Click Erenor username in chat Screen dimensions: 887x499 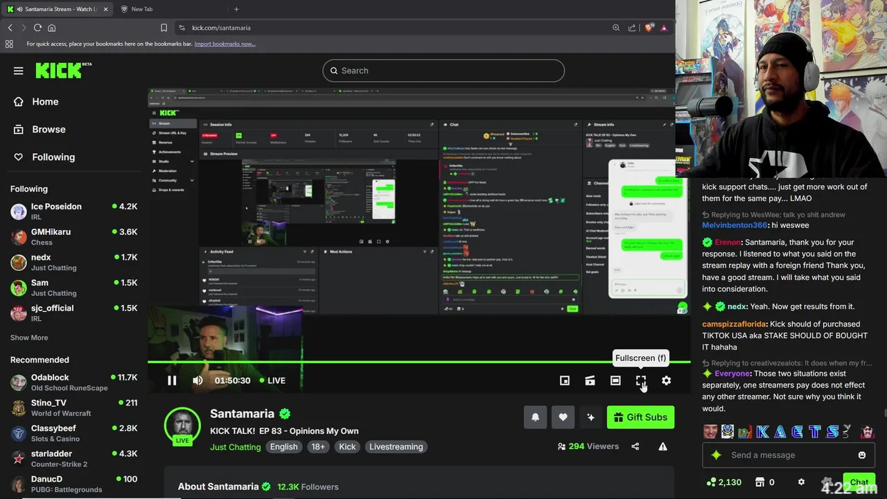point(728,243)
